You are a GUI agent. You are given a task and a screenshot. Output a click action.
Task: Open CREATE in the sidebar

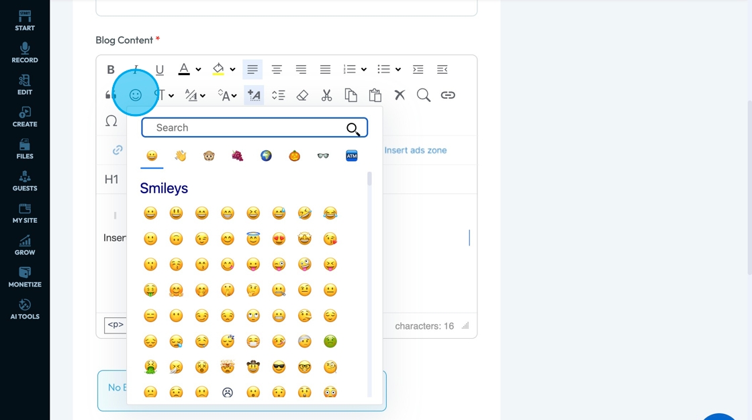(25, 117)
